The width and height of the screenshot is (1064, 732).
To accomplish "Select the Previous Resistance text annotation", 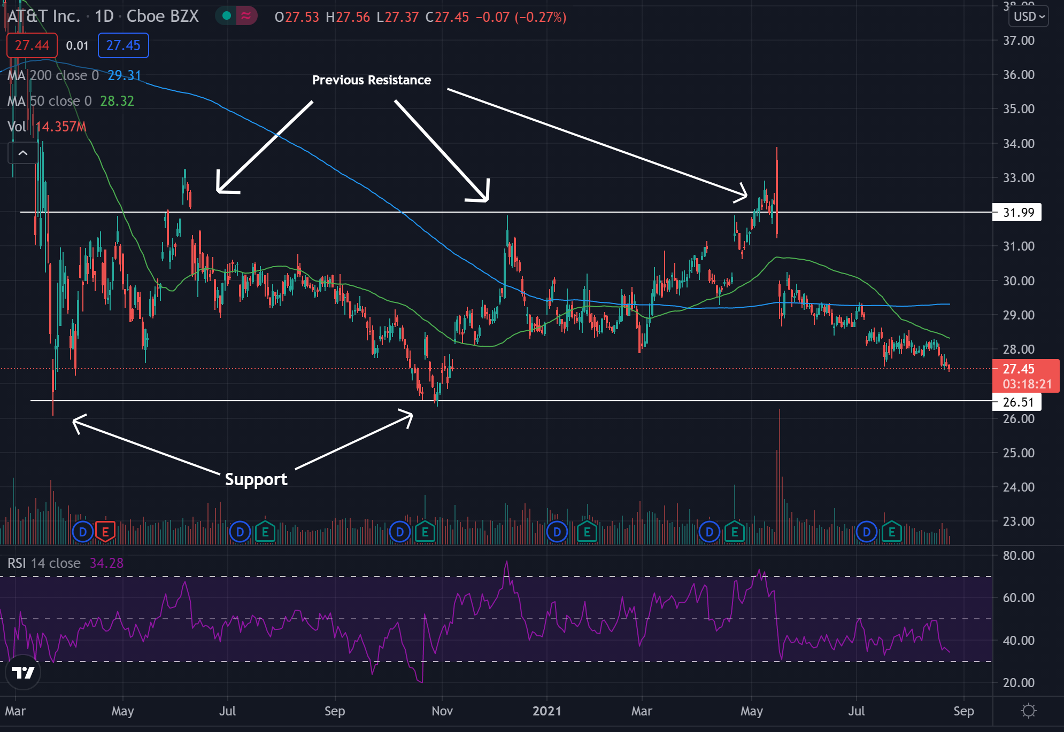I will pos(372,80).
